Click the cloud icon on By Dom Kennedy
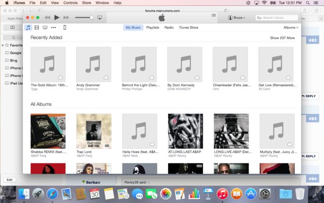Viewport: 324px width, 203px height. (x=197, y=78)
